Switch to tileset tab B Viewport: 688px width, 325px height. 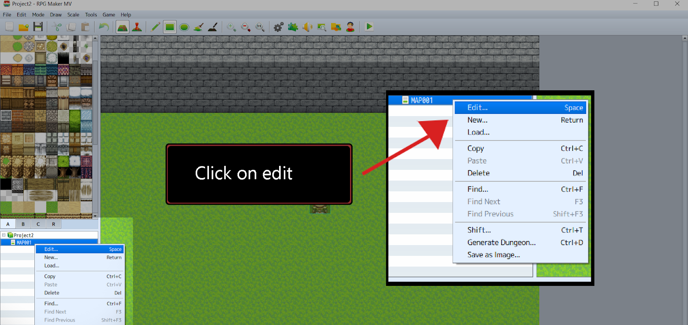tap(23, 224)
